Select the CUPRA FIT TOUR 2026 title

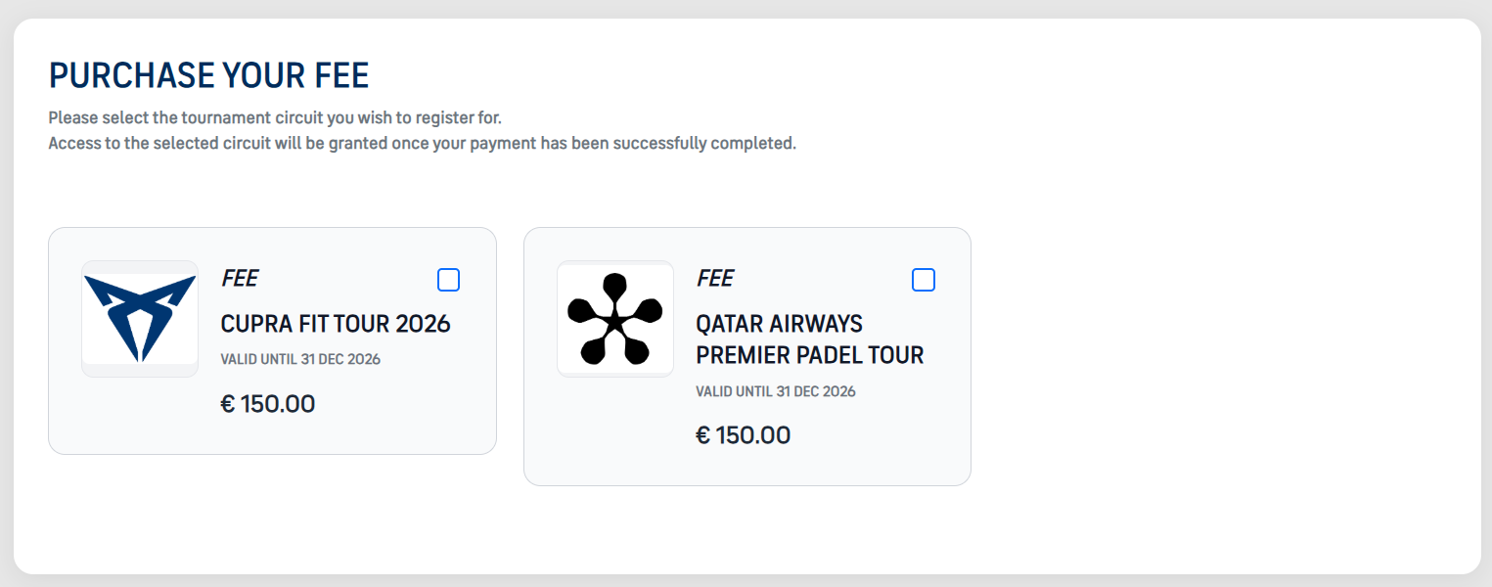pyautogui.click(x=336, y=324)
